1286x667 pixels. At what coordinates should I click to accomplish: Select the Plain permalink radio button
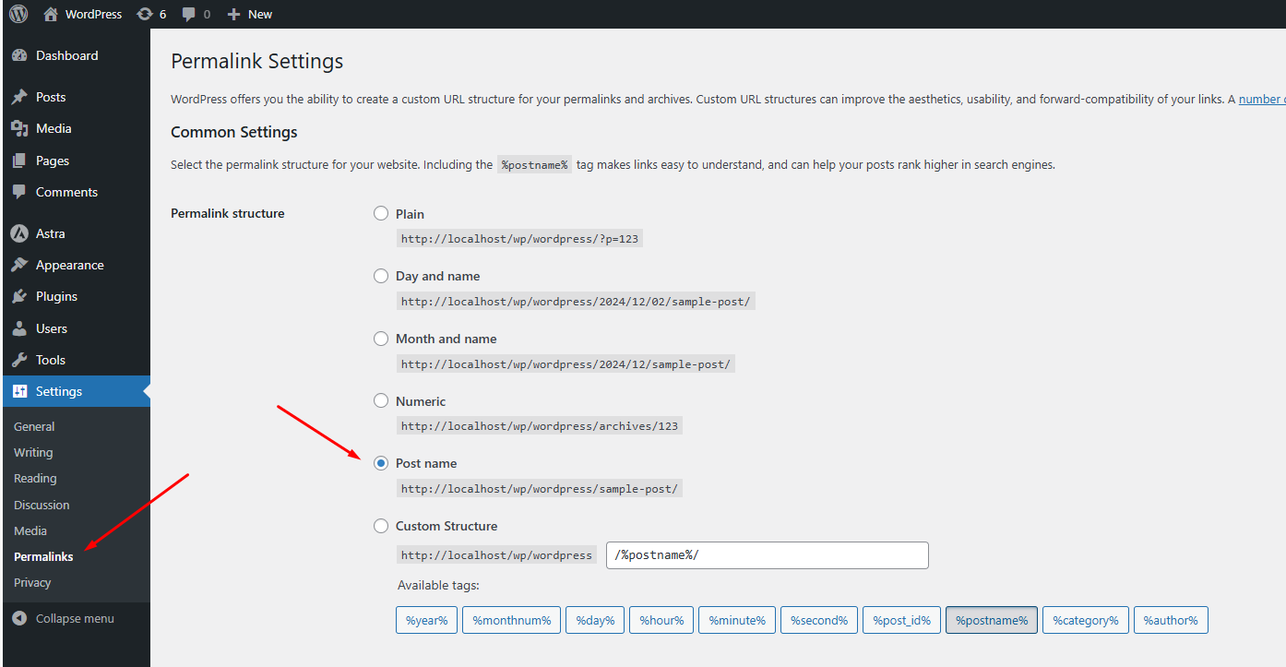[x=381, y=213]
